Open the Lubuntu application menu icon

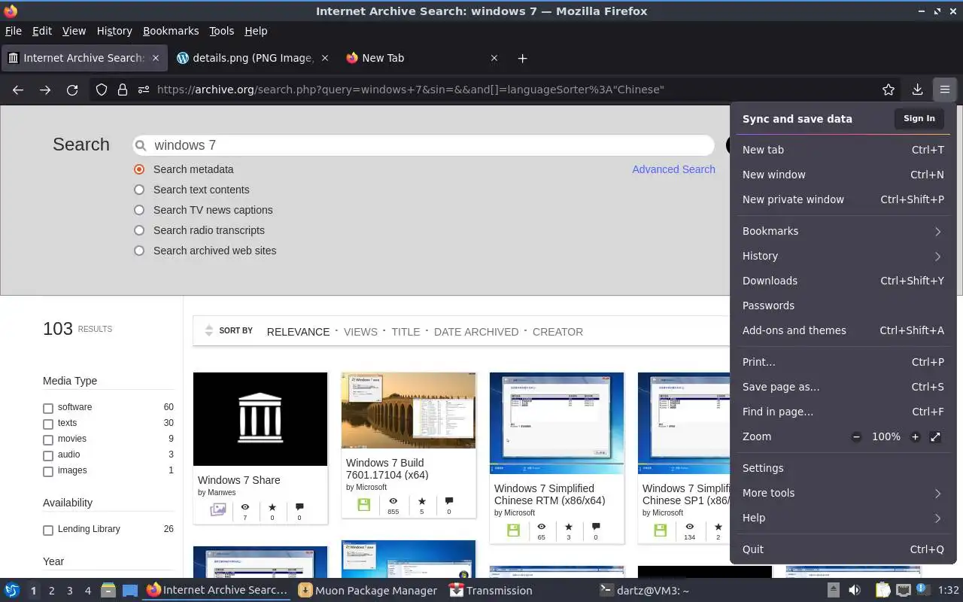coord(12,591)
